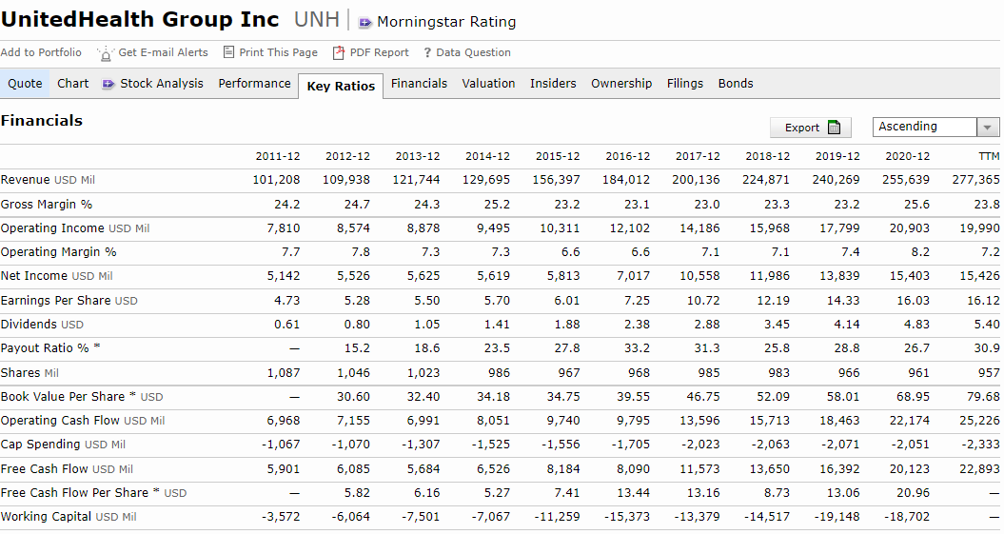
Task: Click the UnitedHealth Group Inc title
Action: tap(140, 19)
